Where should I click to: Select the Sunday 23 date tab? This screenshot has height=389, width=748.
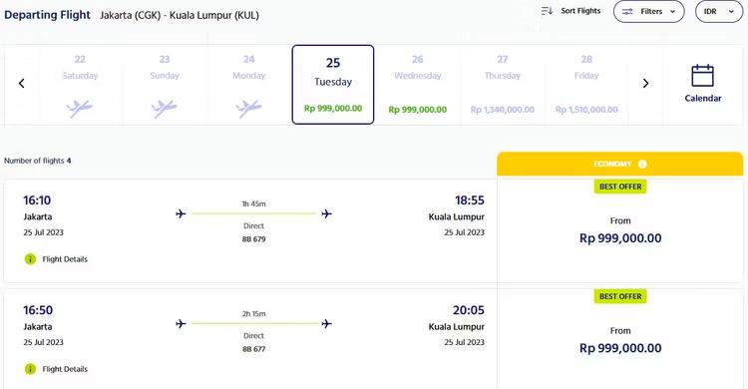pos(165,85)
